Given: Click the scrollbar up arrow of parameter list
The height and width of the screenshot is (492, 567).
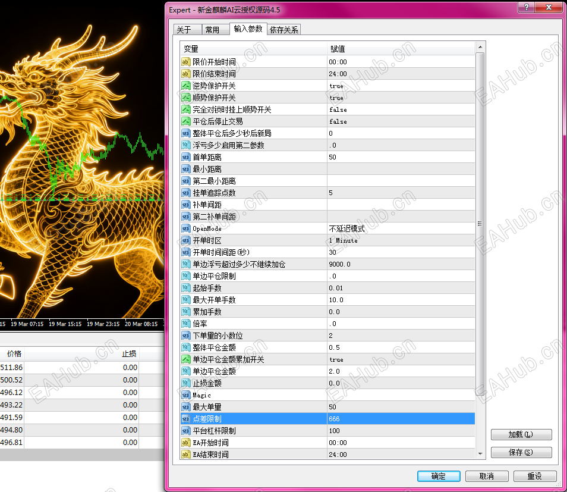Looking at the screenshot, I should pyautogui.click(x=480, y=48).
